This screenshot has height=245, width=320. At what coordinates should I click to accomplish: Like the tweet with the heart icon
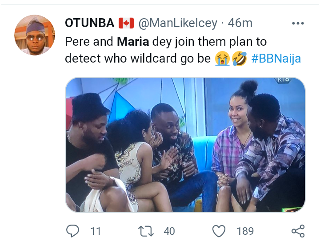[219, 231]
